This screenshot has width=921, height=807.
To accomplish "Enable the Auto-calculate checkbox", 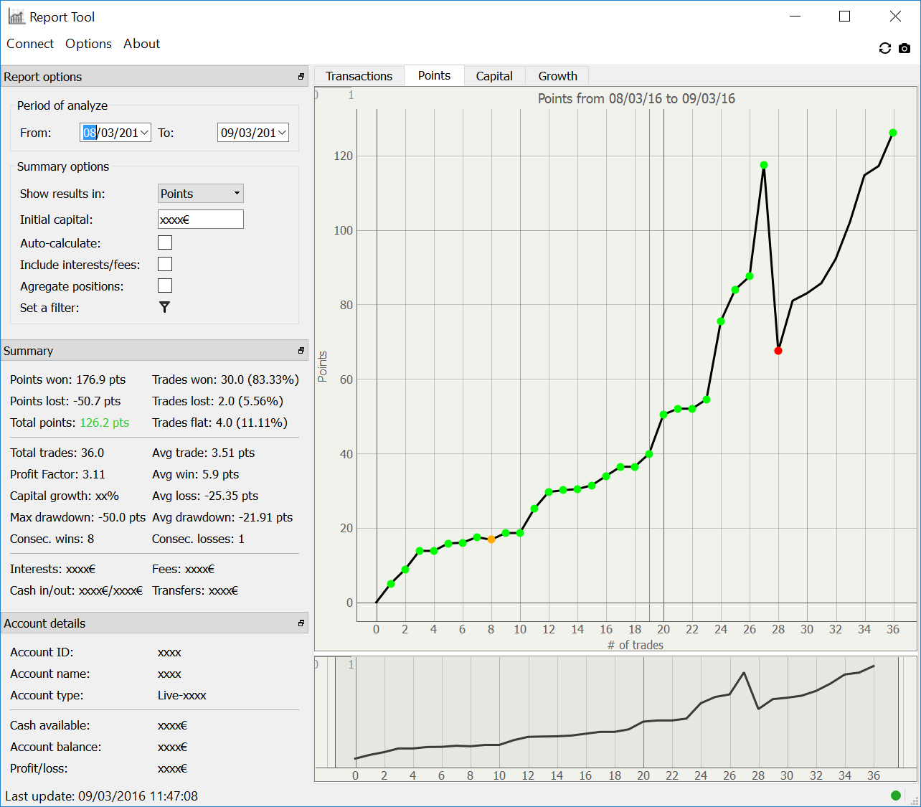I will (165, 242).
